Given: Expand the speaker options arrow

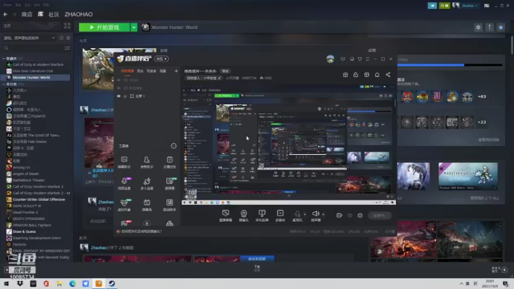Looking at the screenshot, I should point(323,215).
